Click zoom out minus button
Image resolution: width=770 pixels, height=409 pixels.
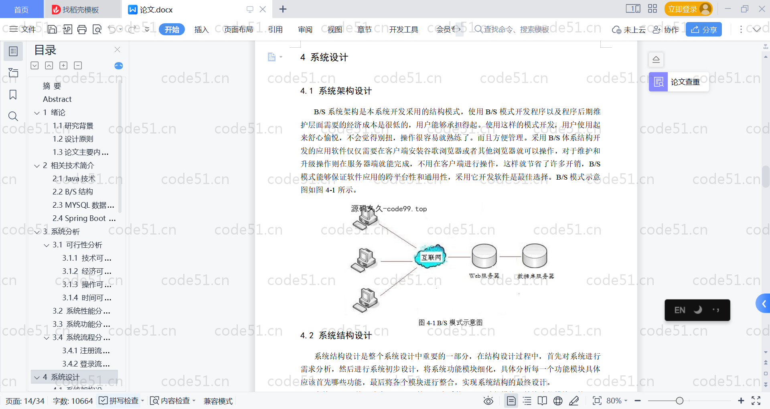(638, 401)
